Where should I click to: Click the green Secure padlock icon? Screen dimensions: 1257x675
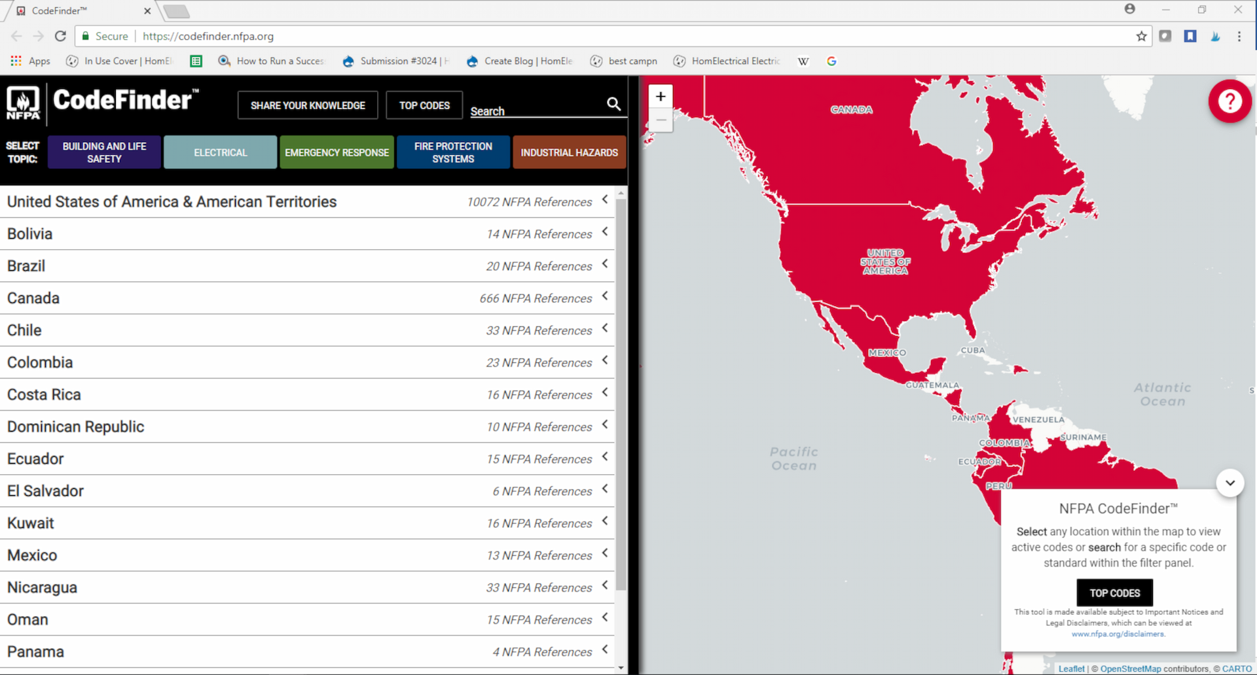click(x=85, y=36)
